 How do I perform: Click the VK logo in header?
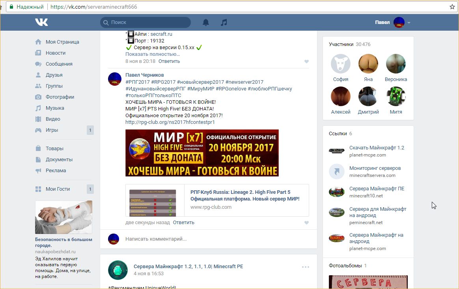[41, 22]
